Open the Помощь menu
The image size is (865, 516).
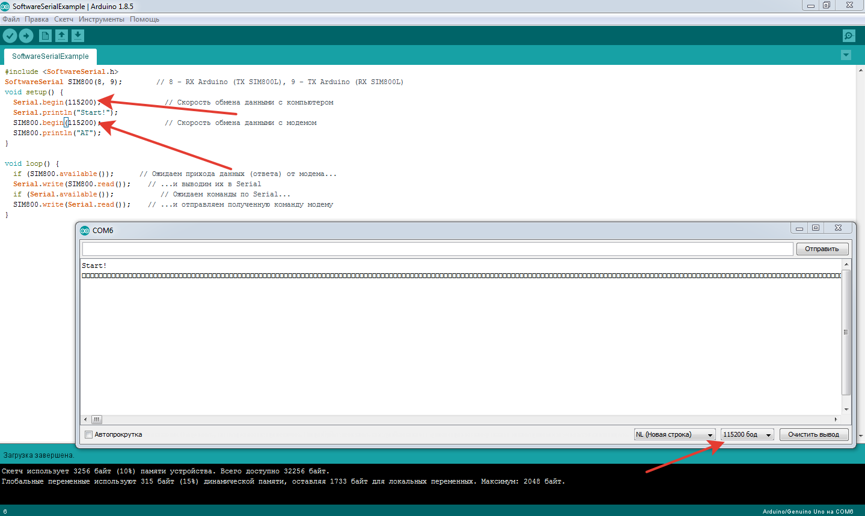pos(145,19)
